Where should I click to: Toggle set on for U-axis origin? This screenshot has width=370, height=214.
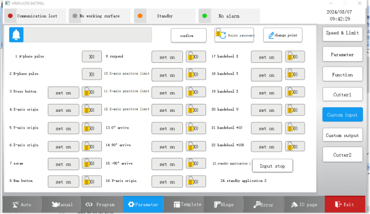(x=167, y=182)
